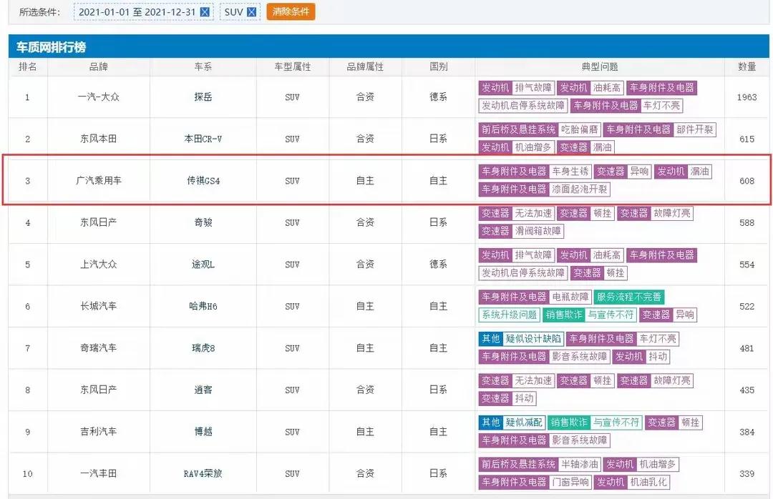773x499 pixels.
Task: Click the 变速器 顿挫 tag in 途观L row
Action: point(599,273)
